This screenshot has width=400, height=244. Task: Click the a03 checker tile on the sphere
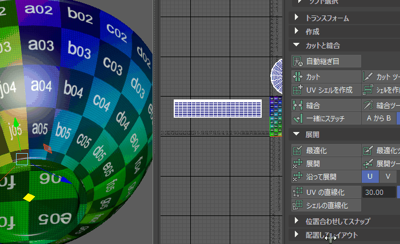tap(41, 45)
